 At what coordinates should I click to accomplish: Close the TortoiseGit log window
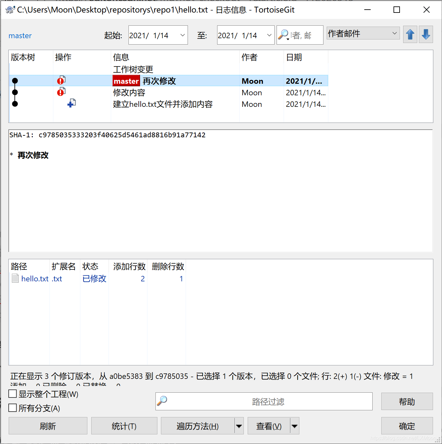427,10
